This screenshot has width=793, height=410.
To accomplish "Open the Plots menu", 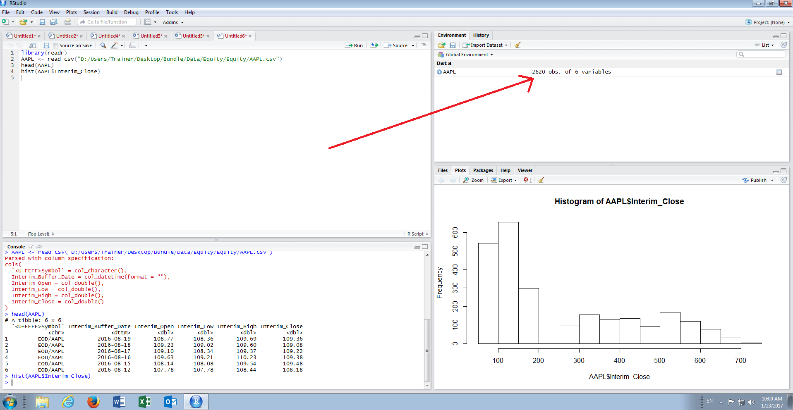I will coord(72,12).
